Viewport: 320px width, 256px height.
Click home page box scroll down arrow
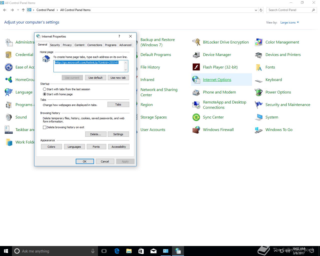126,70
